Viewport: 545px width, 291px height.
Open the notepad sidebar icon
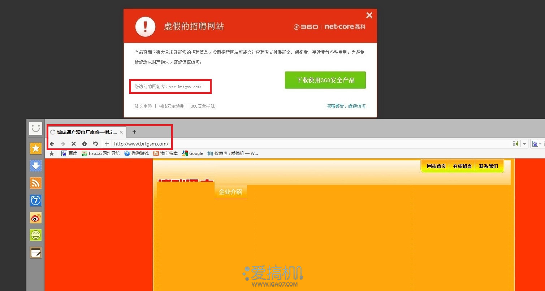pyautogui.click(x=36, y=252)
